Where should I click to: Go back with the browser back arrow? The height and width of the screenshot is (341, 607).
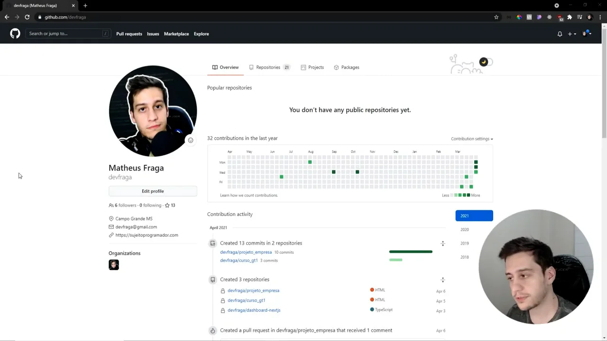[x=7, y=17]
